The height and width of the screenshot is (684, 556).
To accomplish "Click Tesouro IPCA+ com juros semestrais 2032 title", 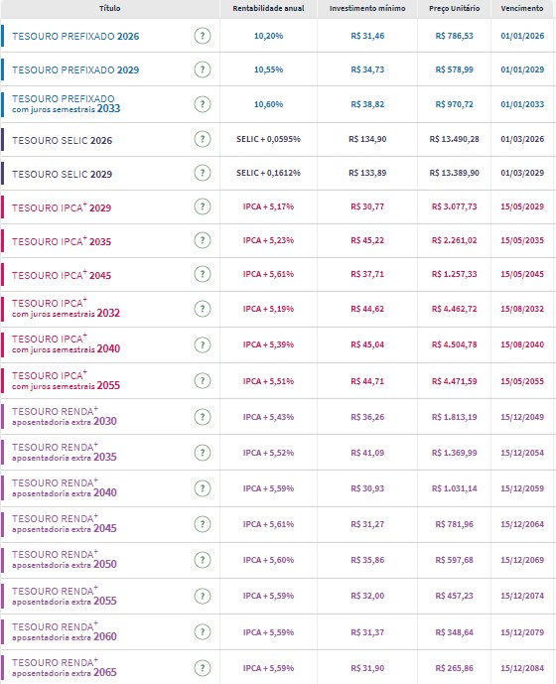I will click(66, 308).
